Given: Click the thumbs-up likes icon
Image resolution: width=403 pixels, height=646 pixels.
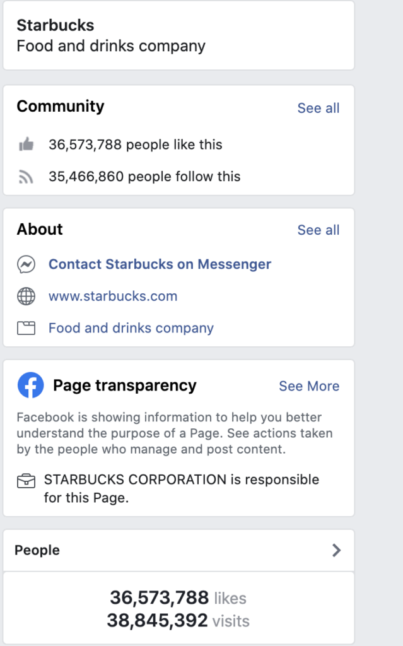Looking at the screenshot, I should click(26, 144).
